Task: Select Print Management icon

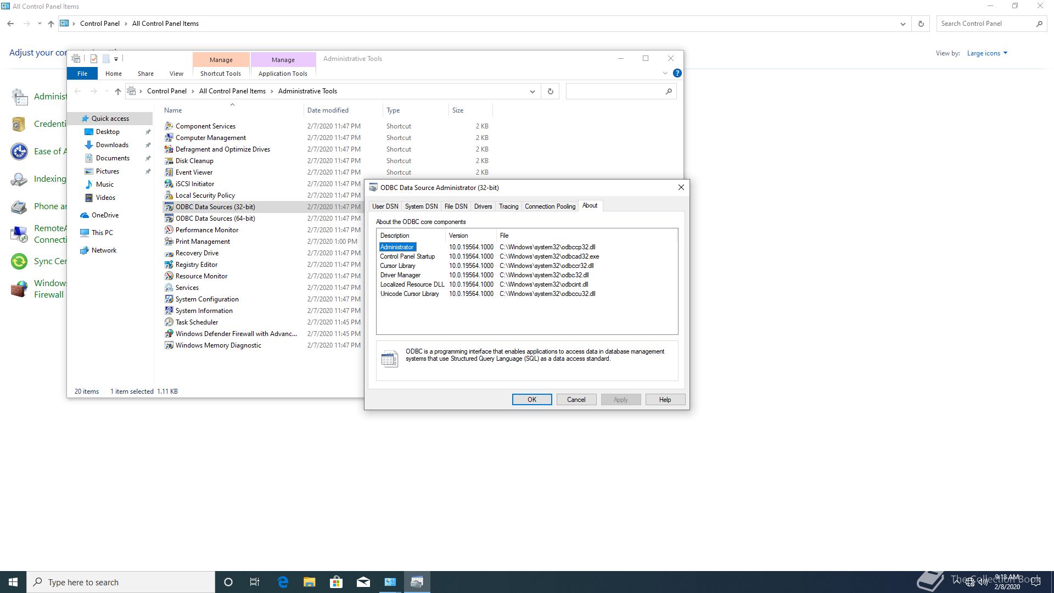Action: 169,242
